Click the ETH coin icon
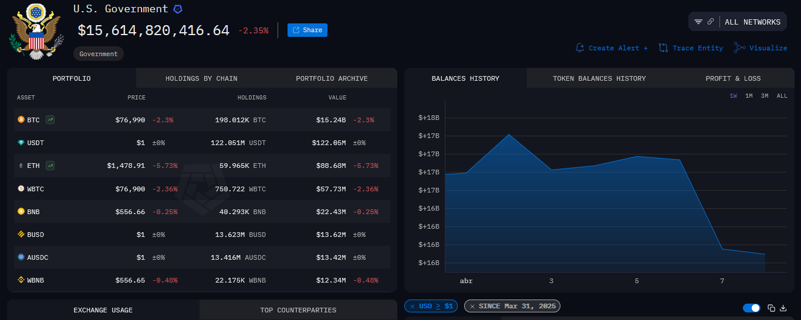The height and width of the screenshot is (320, 801). point(21,166)
